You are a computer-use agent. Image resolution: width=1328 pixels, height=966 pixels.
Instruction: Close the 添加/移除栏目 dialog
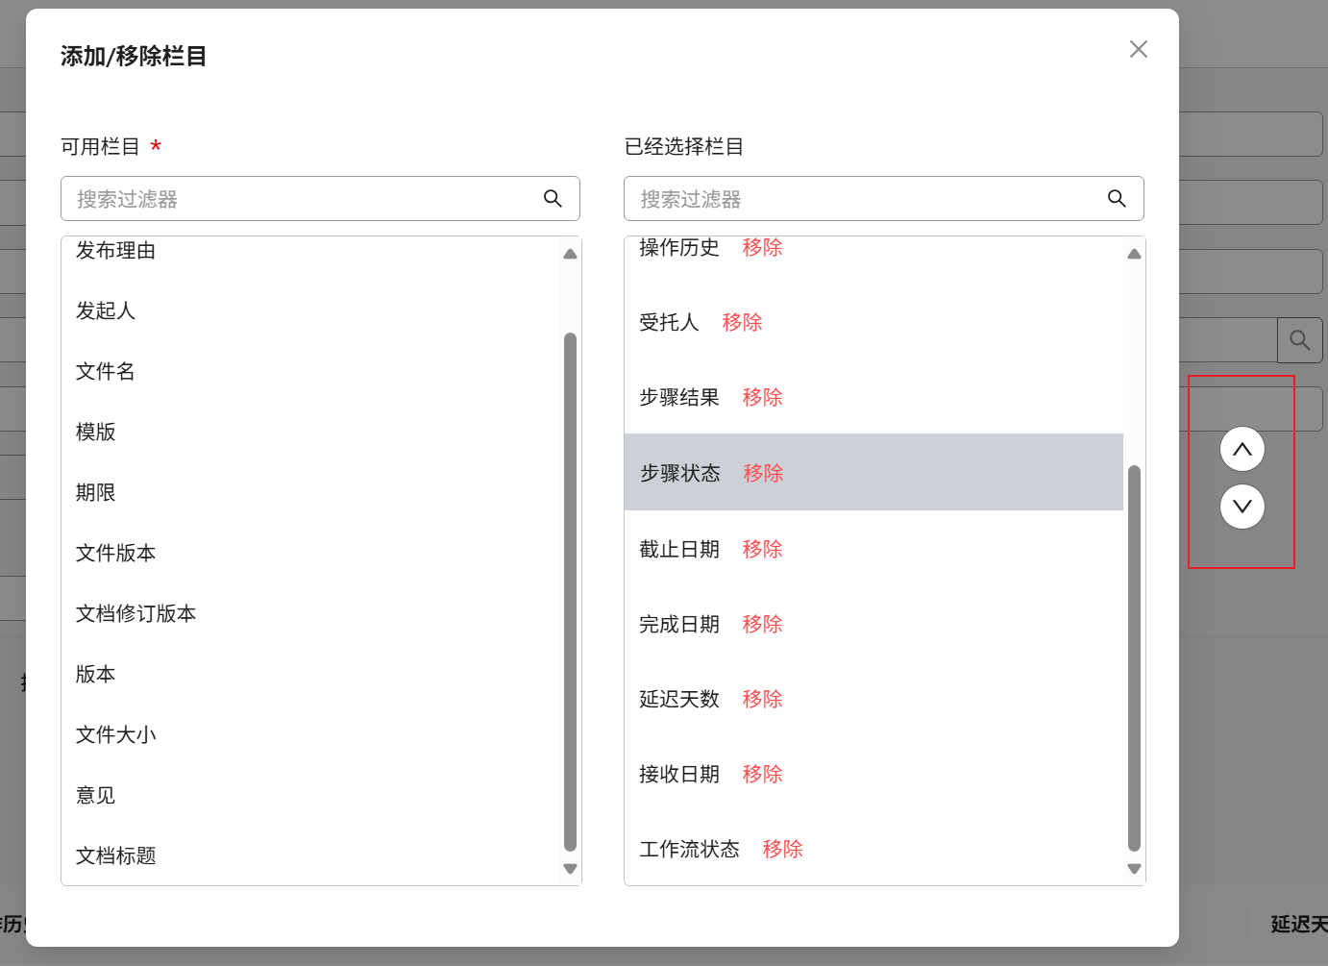coord(1139,49)
